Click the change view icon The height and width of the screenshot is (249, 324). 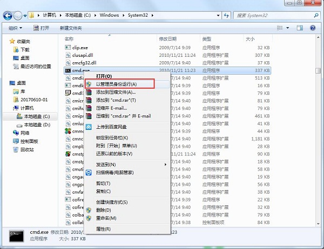(x=280, y=28)
